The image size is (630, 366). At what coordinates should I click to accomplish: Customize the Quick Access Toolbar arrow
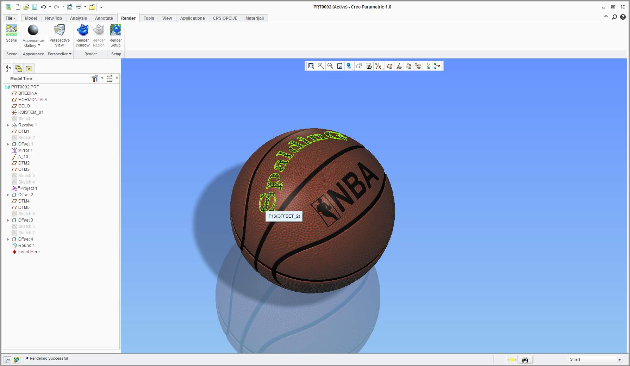[x=101, y=7]
